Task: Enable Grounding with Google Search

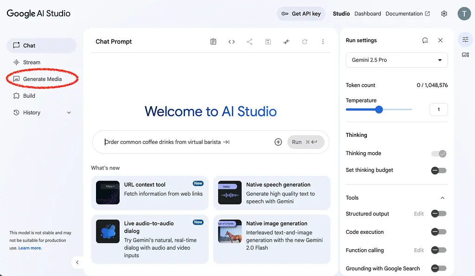Action: [438, 268]
